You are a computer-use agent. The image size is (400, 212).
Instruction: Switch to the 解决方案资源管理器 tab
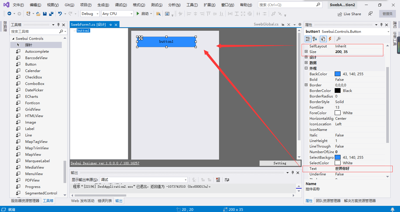(360, 201)
